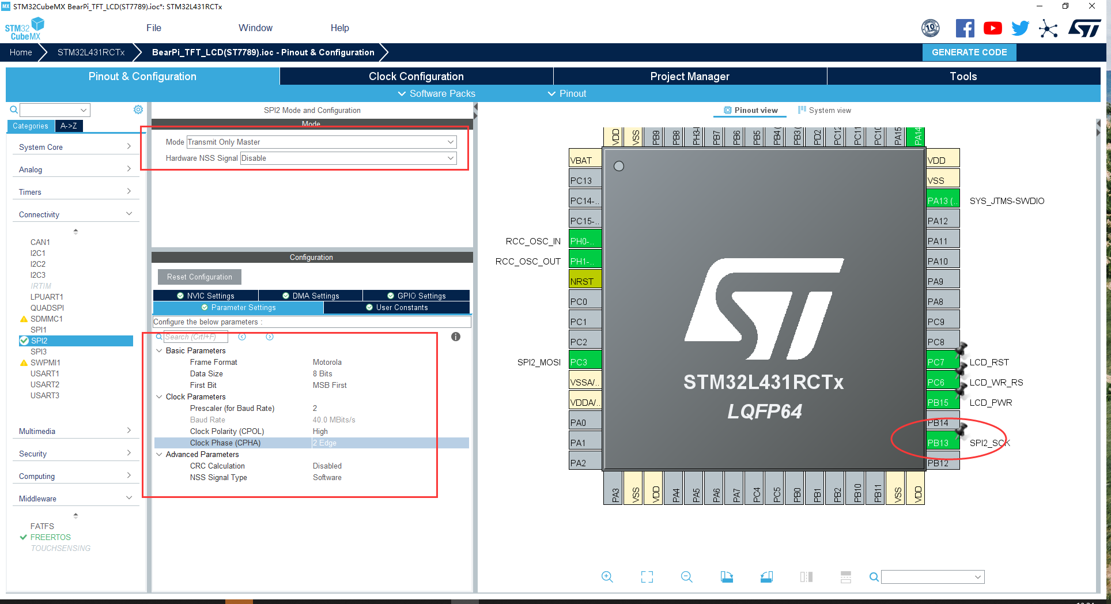
Task: Open the Software Packs dropdown menu
Action: coord(436,93)
